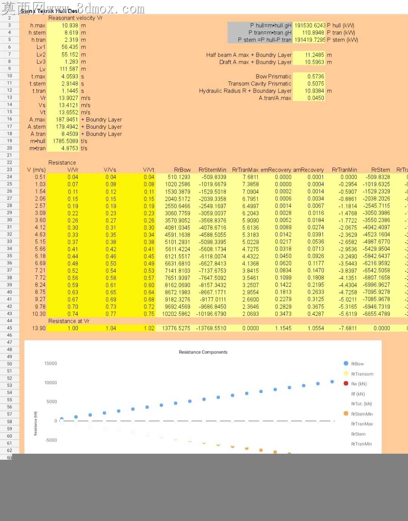This screenshot has width=408, height=521.
Task: Select the P stern value 191419.7295
Action: (x=310, y=40)
